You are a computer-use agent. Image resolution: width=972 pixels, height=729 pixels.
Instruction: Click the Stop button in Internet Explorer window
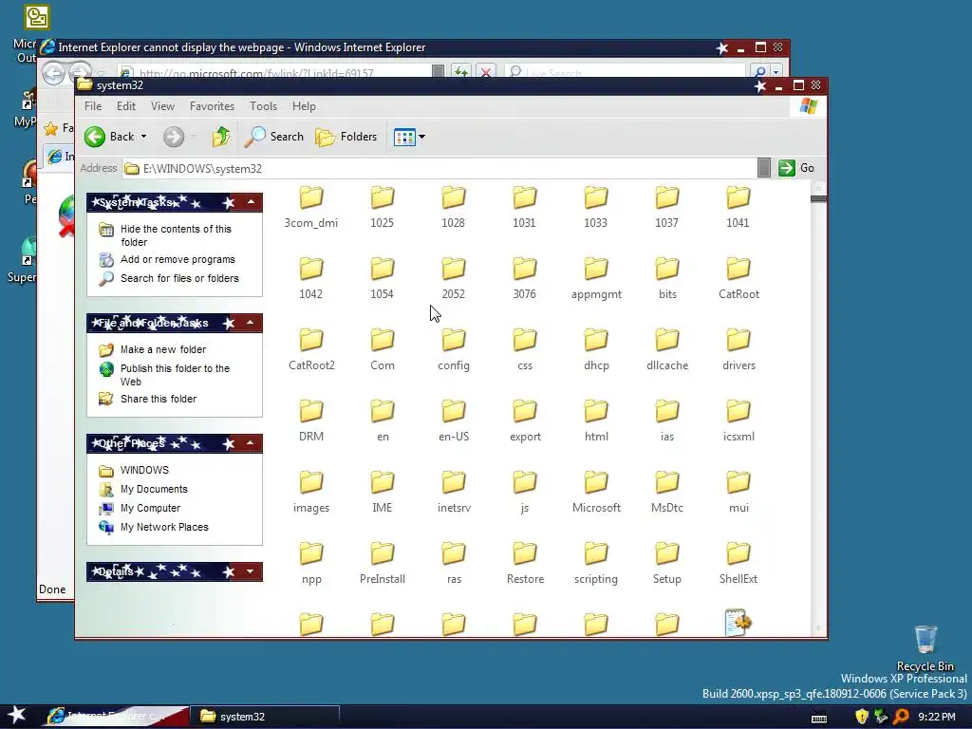pyautogui.click(x=486, y=72)
